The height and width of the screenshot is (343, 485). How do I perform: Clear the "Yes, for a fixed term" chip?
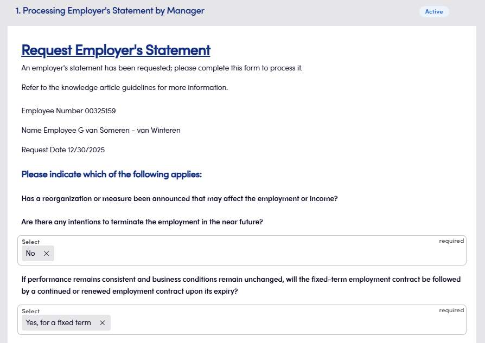[102, 323]
